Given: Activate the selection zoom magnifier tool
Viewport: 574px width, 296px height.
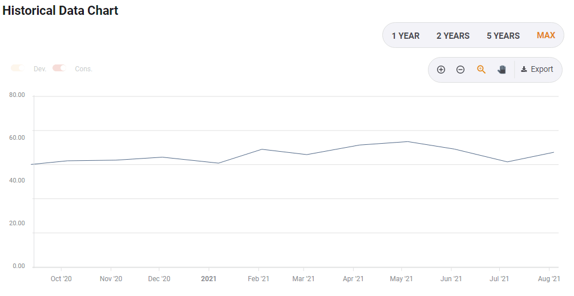Looking at the screenshot, I should click(481, 70).
